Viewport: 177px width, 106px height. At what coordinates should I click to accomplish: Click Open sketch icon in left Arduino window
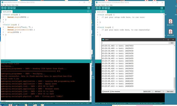(12, 8)
